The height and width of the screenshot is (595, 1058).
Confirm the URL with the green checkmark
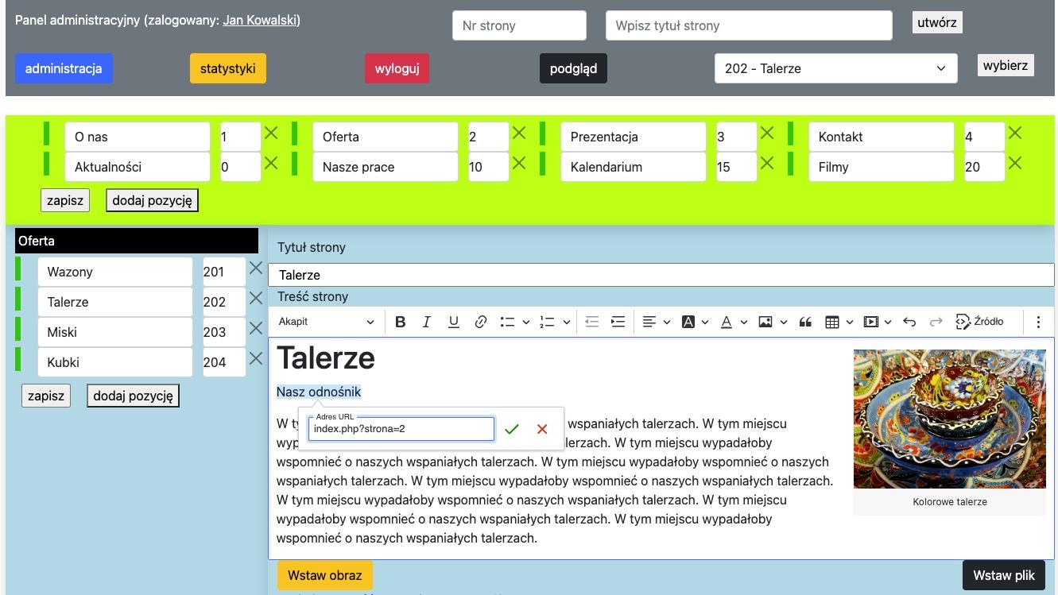tap(512, 429)
